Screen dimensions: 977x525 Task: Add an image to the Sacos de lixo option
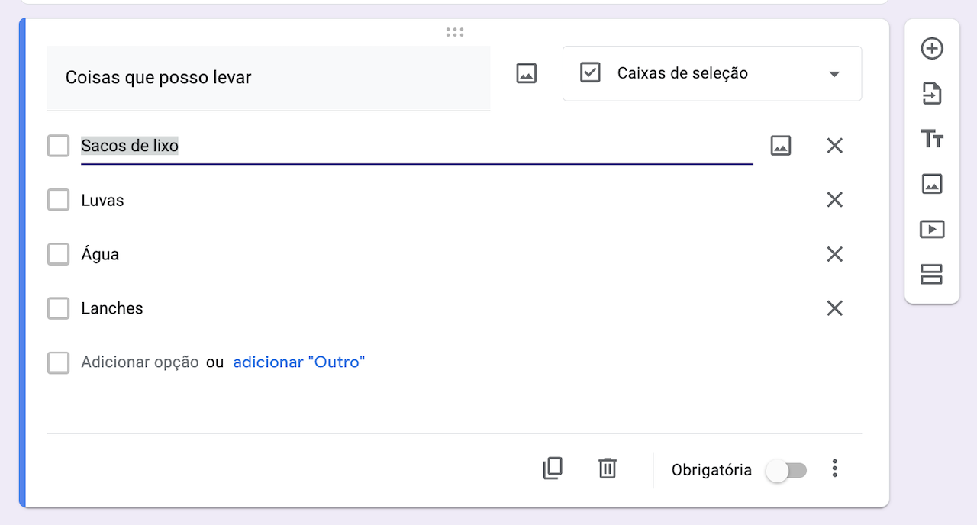tap(781, 146)
